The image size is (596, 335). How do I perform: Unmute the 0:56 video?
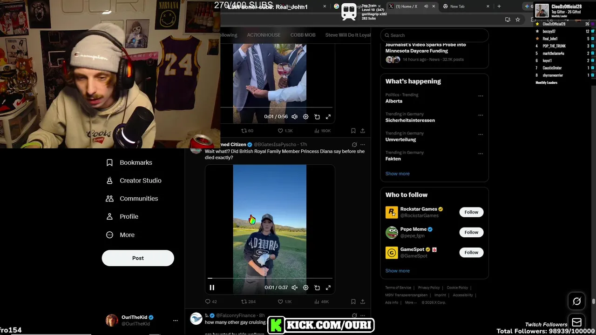tap(294, 117)
